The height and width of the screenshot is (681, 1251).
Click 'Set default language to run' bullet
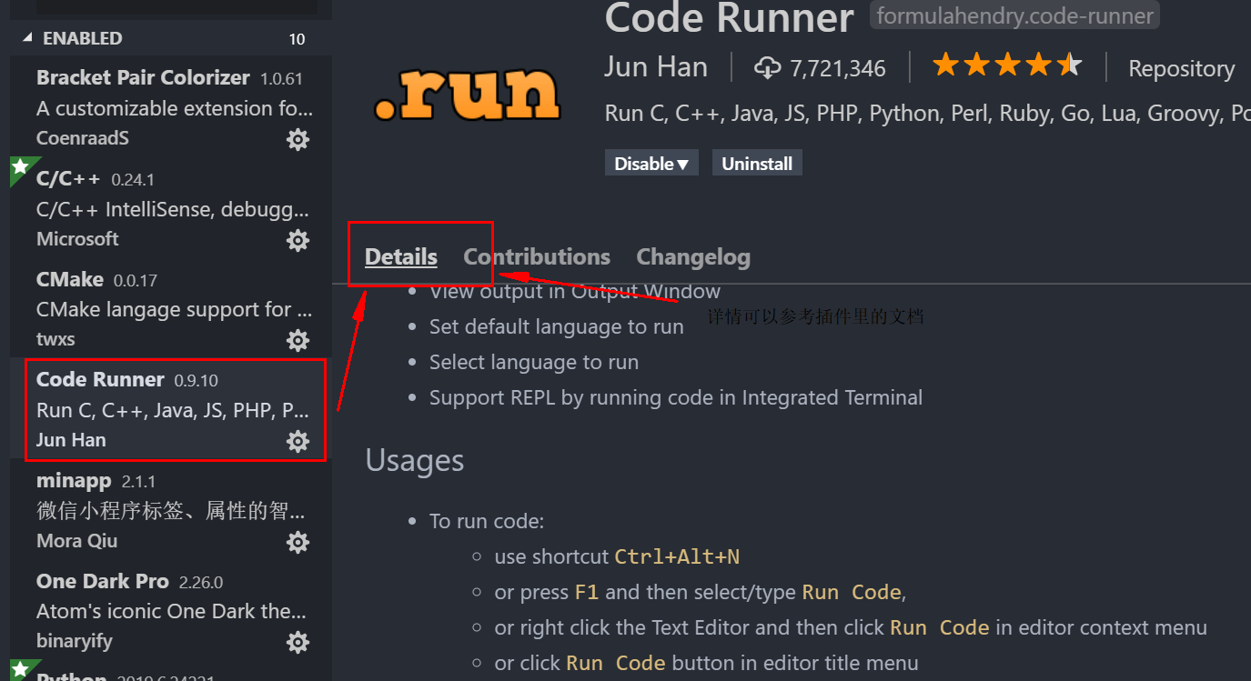coord(556,326)
